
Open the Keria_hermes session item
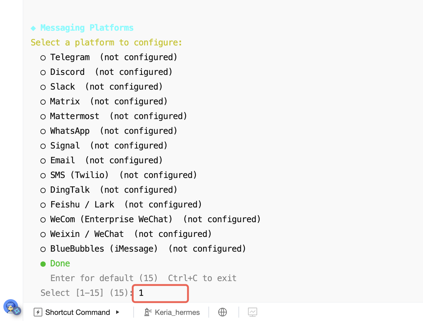point(177,312)
